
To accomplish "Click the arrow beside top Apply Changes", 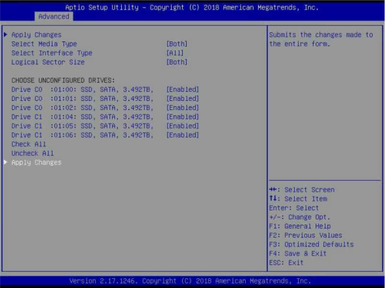I will point(6,34).
